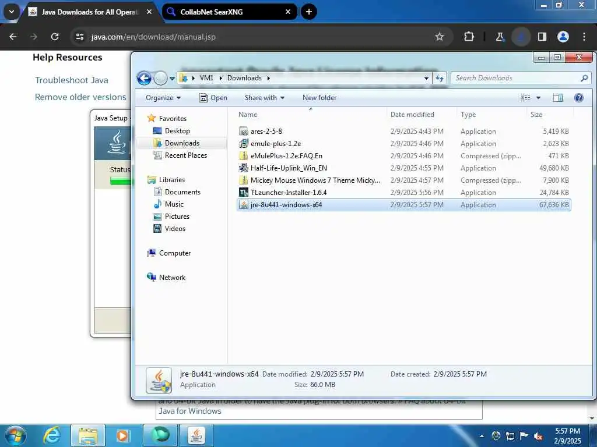Click the Explorer Back arrow button

click(x=144, y=79)
